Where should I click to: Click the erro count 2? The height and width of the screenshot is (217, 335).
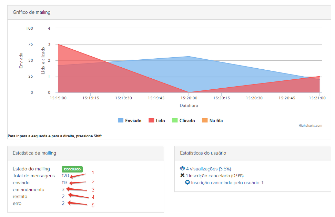click(x=63, y=203)
